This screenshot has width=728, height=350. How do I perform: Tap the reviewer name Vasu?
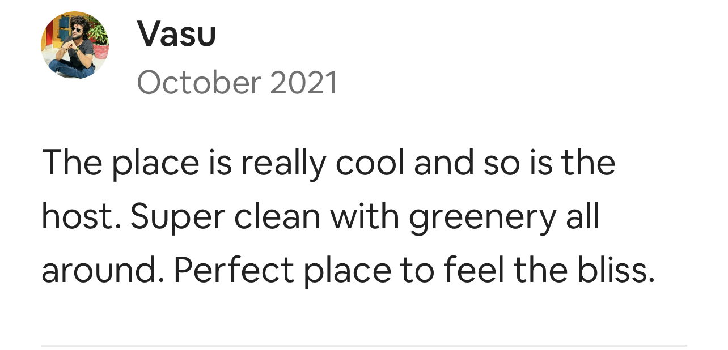(176, 33)
